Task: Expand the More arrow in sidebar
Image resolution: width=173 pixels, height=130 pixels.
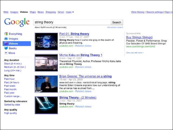Action: pos(6,53)
